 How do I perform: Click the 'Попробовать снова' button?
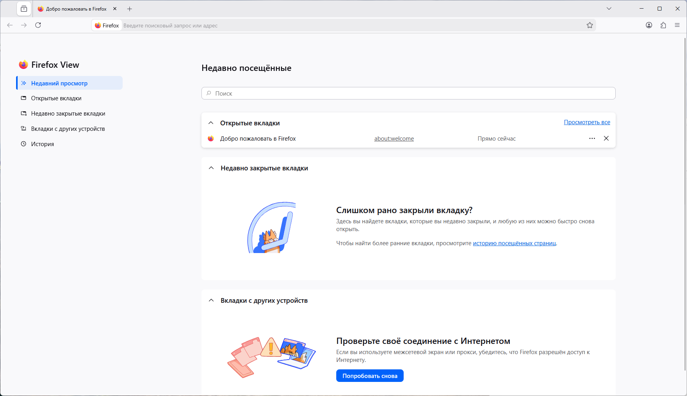[x=370, y=376]
